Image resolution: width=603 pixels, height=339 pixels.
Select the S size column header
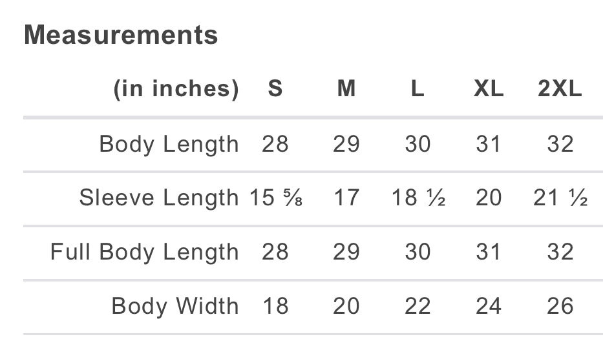pos(275,89)
